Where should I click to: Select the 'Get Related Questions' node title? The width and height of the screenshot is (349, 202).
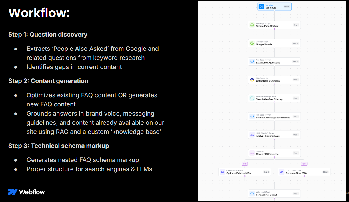click(x=268, y=81)
